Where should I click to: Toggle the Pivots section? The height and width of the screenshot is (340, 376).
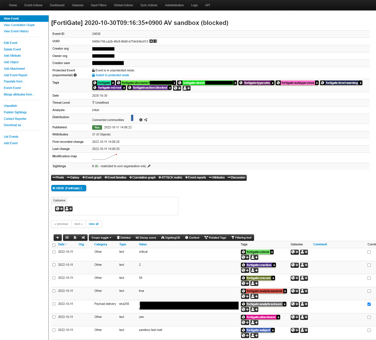coord(58,178)
